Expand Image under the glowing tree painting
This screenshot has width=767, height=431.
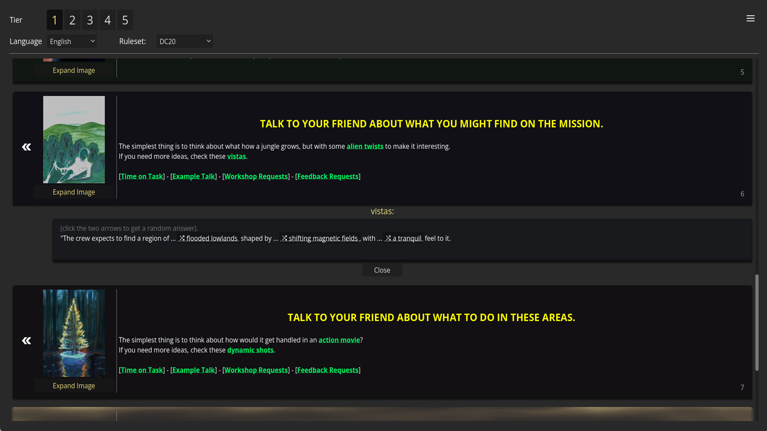click(74, 386)
